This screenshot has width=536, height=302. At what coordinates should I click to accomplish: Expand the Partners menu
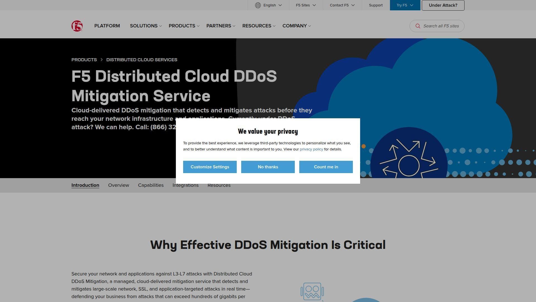pos(221,26)
